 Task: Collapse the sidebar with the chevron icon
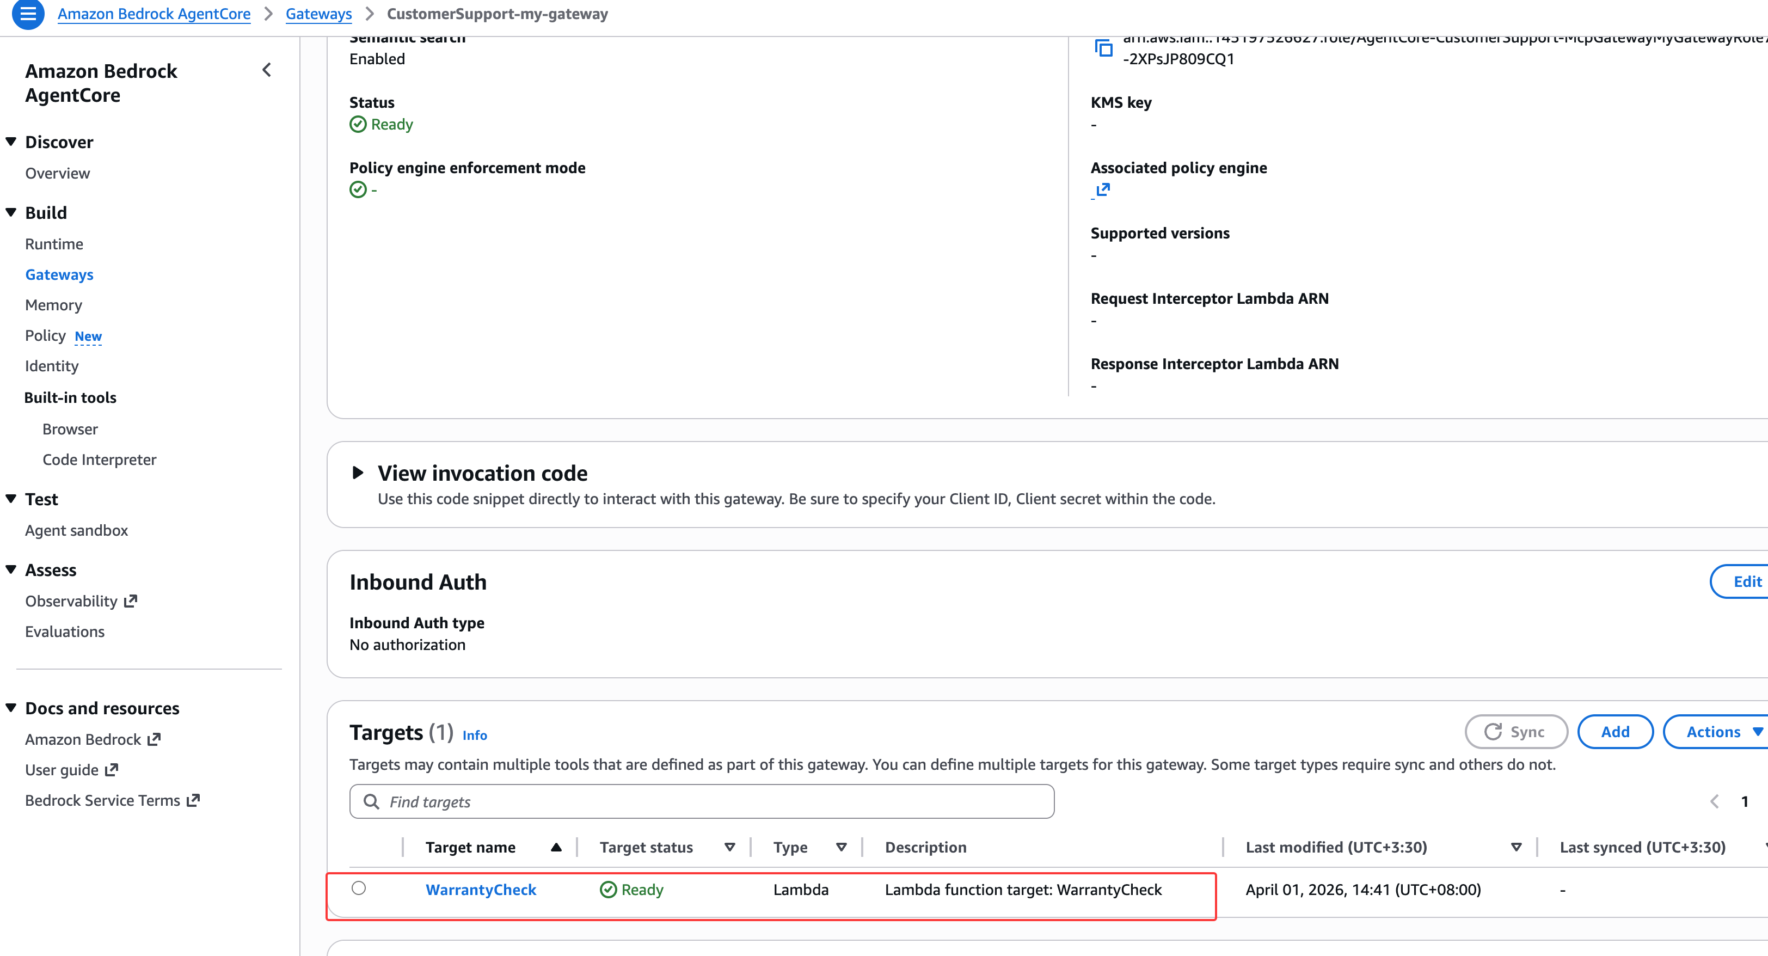267,70
